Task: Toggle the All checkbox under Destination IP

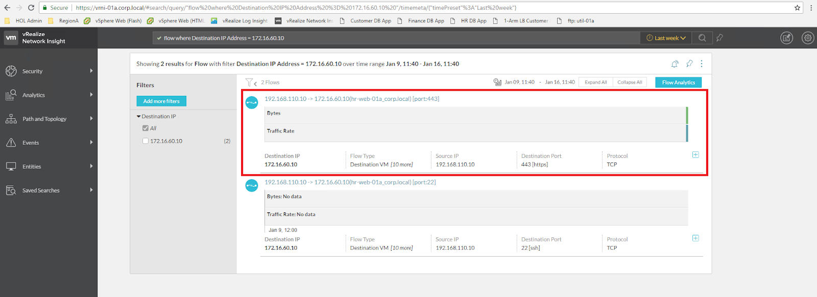Action: pos(146,128)
